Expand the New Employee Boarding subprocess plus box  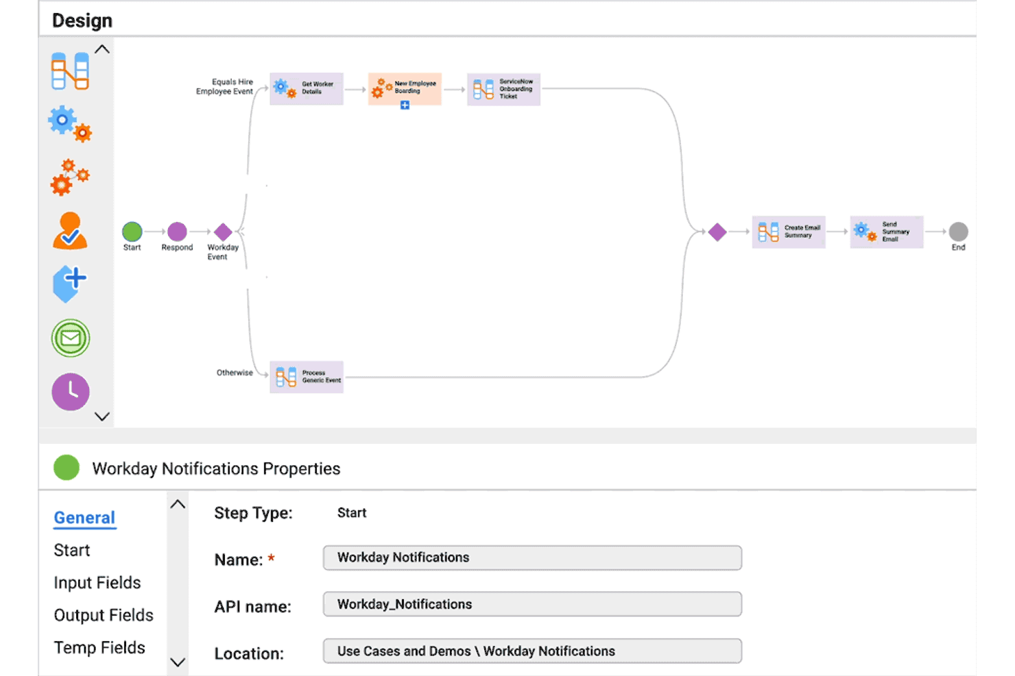pos(405,105)
